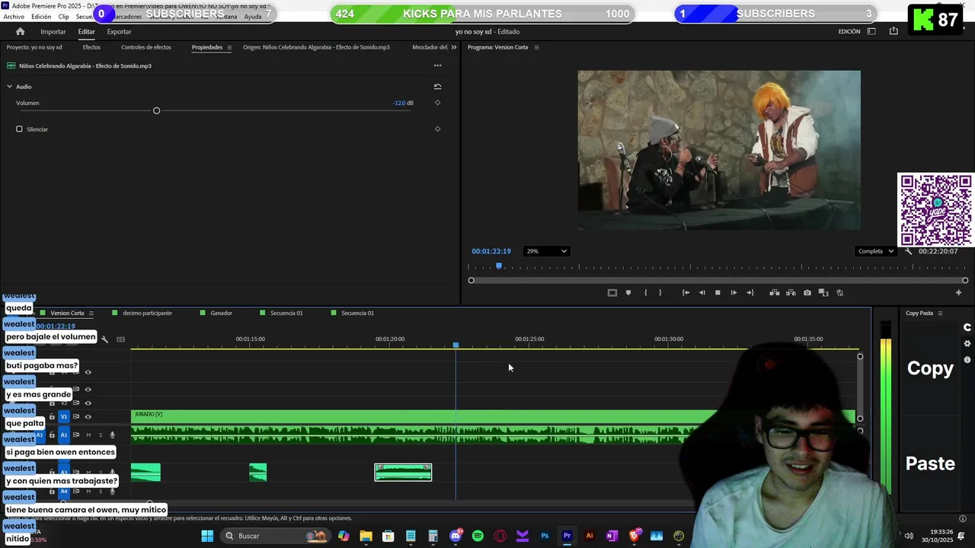This screenshot has height=548, width=975.
Task: Switch to the Efectos tab
Action: (91, 47)
